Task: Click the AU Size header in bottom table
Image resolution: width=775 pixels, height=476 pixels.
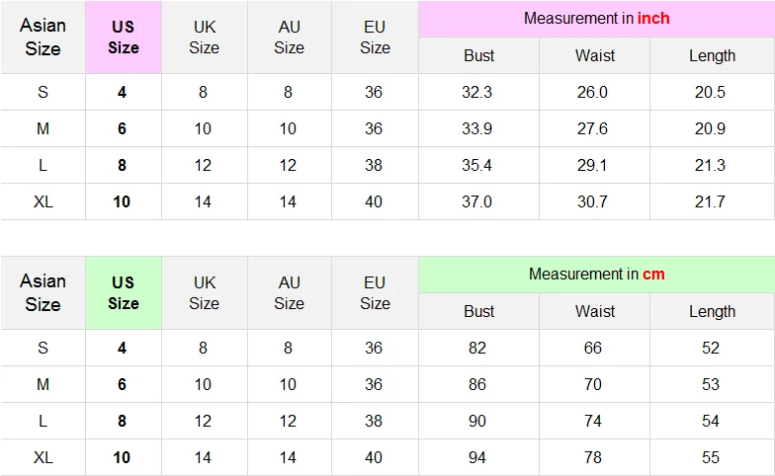Action: pyautogui.click(x=289, y=292)
